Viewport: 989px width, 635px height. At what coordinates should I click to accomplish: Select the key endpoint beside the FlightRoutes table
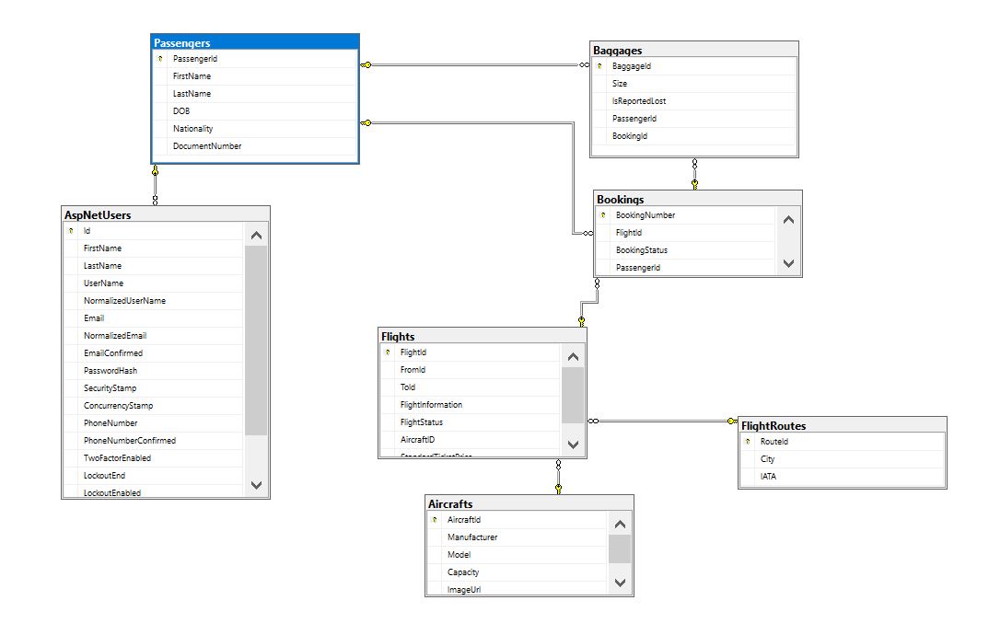coord(732,421)
